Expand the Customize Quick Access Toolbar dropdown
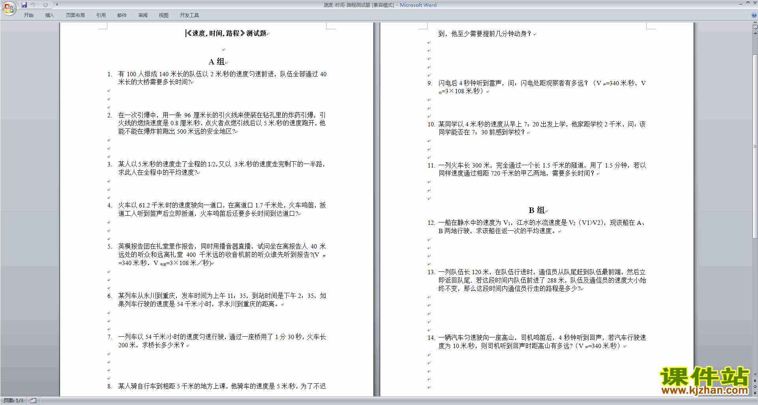 click(57, 5)
